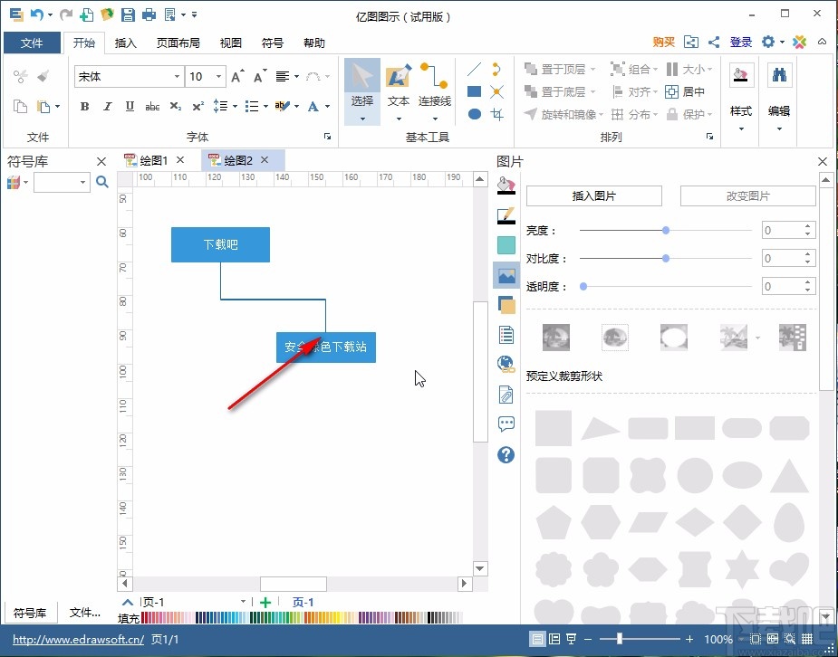Switch to the 页面布局 ribbon tab
Image resolution: width=838 pixels, height=657 pixels.
click(178, 43)
